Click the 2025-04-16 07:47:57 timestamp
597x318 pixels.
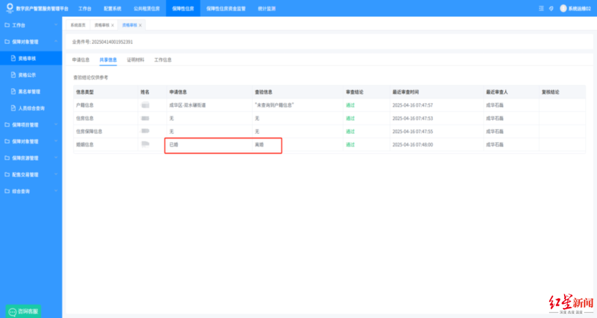pos(413,106)
